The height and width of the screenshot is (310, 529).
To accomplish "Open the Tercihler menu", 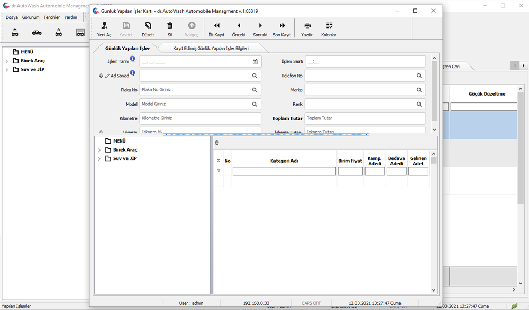I will pyautogui.click(x=52, y=17).
